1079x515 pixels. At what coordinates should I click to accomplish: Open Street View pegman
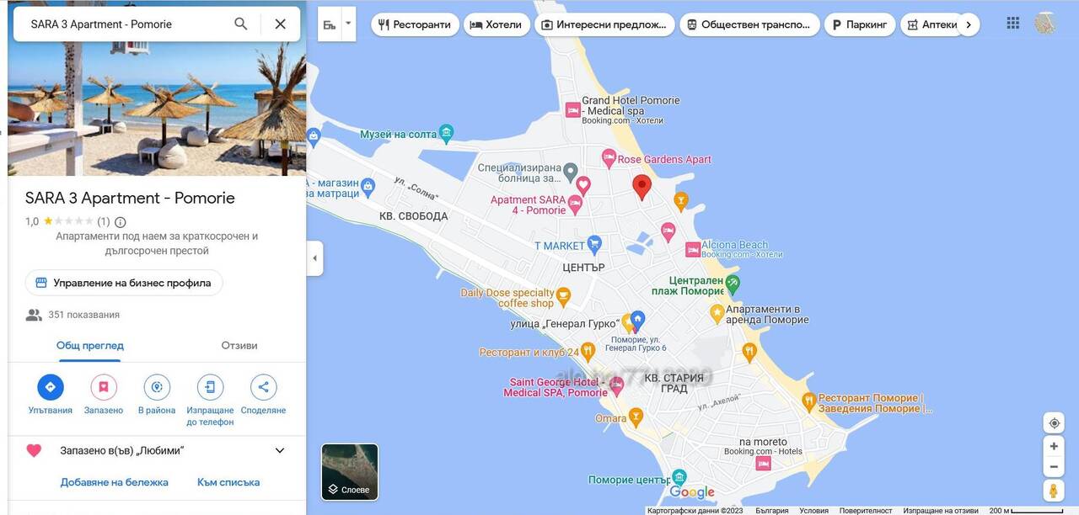1054,491
